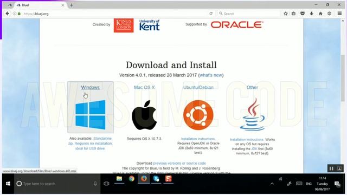Click the Java coffee cup logo
Image resolution: width=347 pixels, height=195 pixels.
tap(252, 114)
